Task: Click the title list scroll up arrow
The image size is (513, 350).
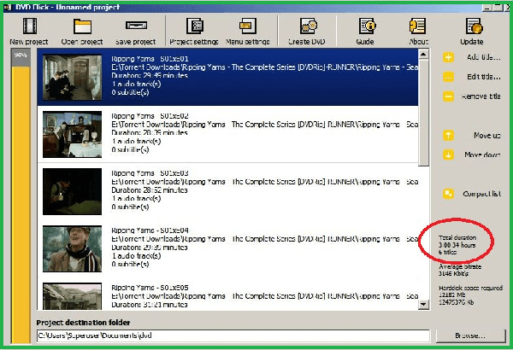Action: tap(424, 54)
